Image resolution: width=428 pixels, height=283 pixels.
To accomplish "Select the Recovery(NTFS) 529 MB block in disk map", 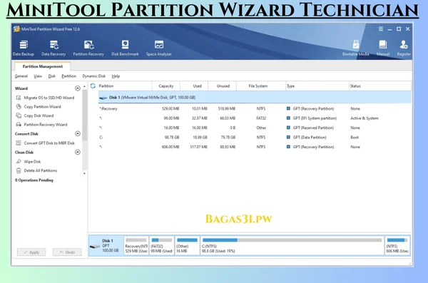I will [136, 246].
